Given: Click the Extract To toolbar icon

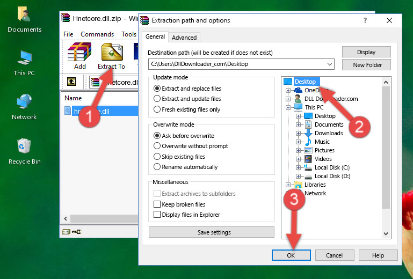Looking at the screenshot, I should [111, 56].
